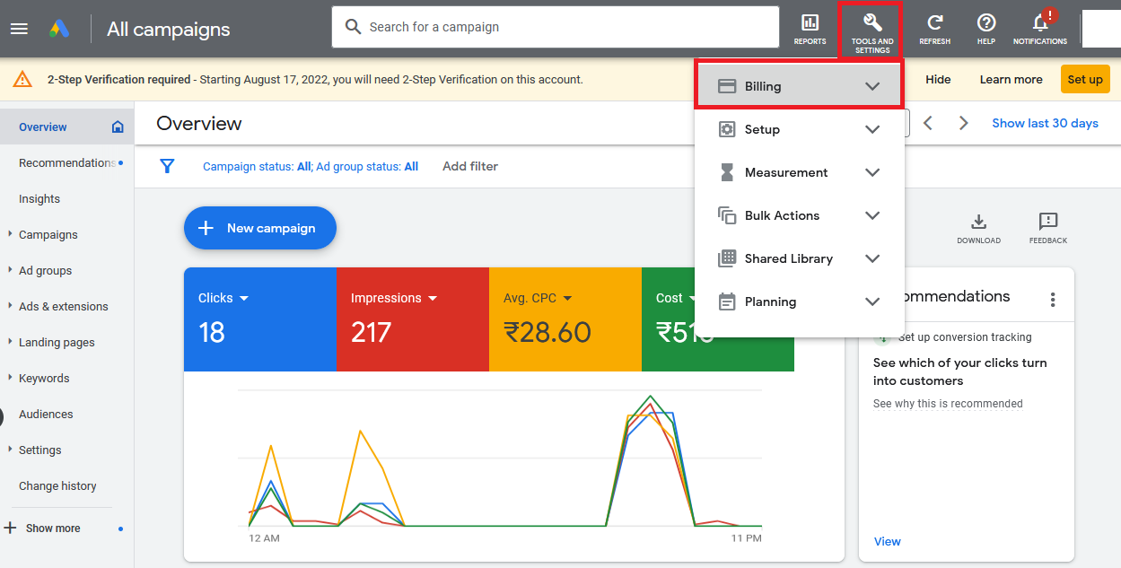Click the campaign search field
Image resolution: width=1121 pixels, height=568 pixels.
coord(555,27)
